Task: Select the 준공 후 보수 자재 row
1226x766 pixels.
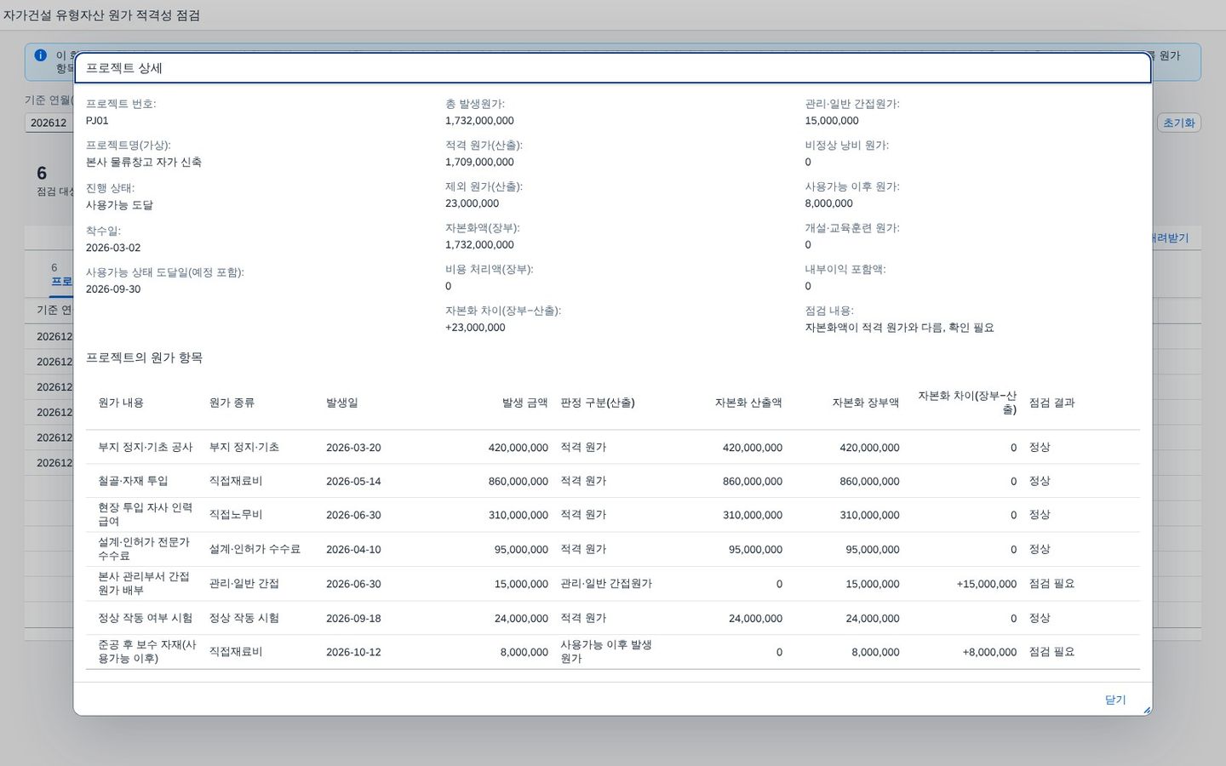Action: click(x=613, y=652)
